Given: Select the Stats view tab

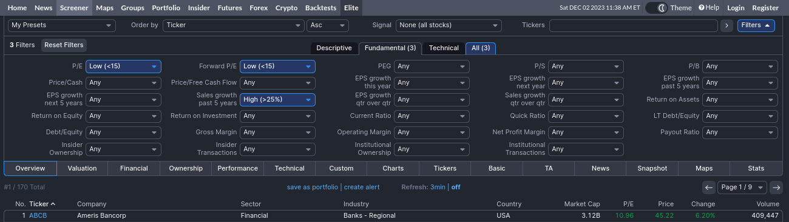Looking at the screenshot, I should point(756,168).
